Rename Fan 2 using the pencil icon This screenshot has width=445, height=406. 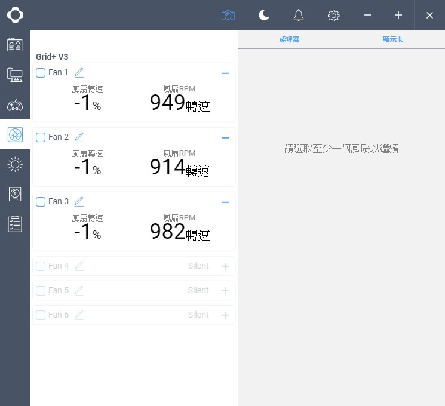click(79, 137)
